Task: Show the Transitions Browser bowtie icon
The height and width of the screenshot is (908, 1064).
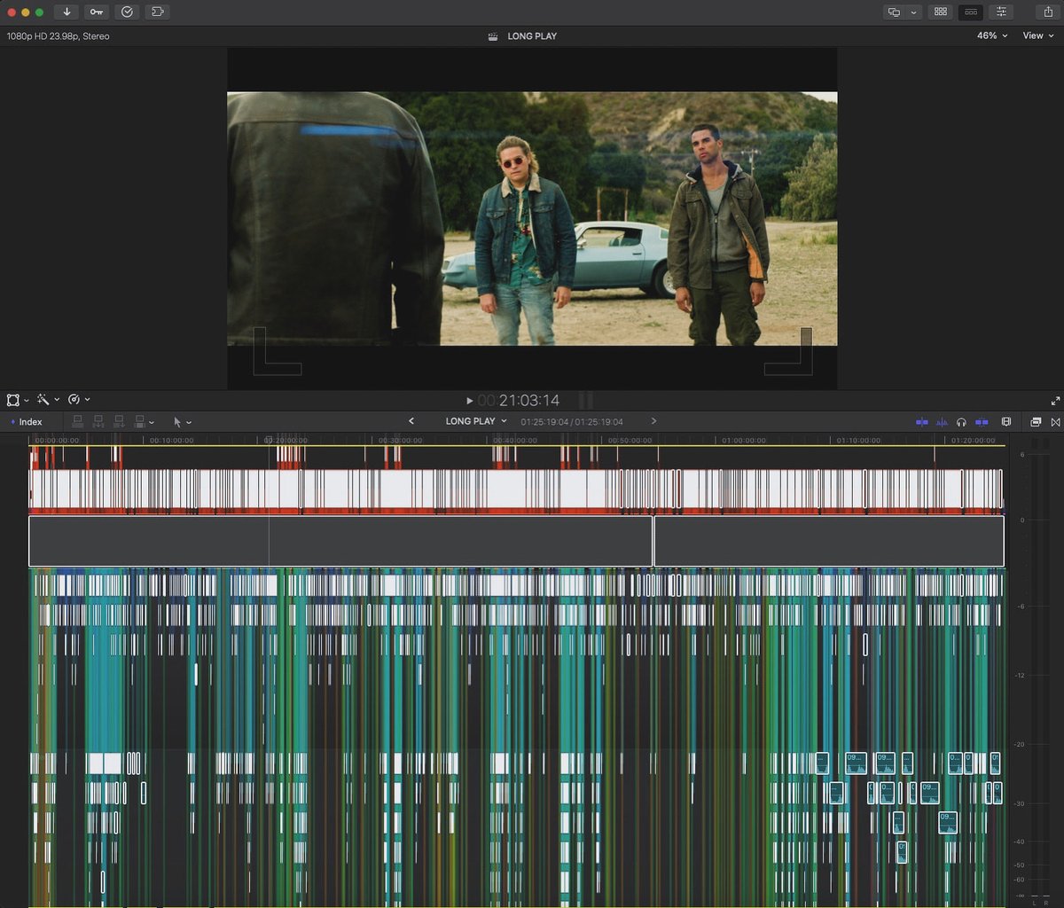Action: pos(1055,422)
